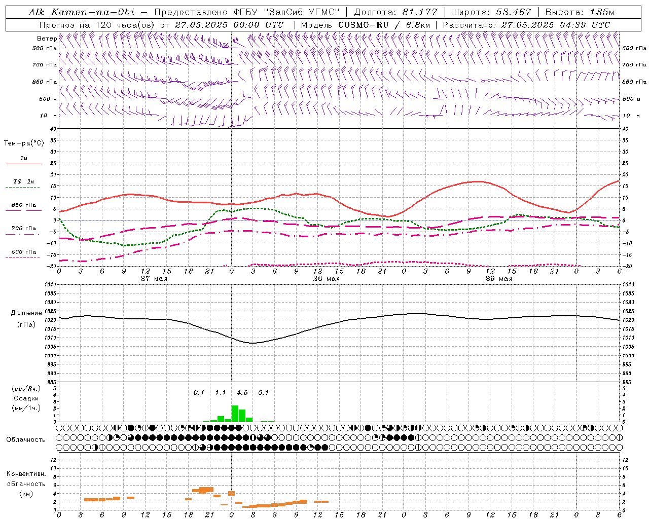The width and height of the screenshot is (649, 519).
Task: Click the date label 27 мая
Action: pos(154,279)
